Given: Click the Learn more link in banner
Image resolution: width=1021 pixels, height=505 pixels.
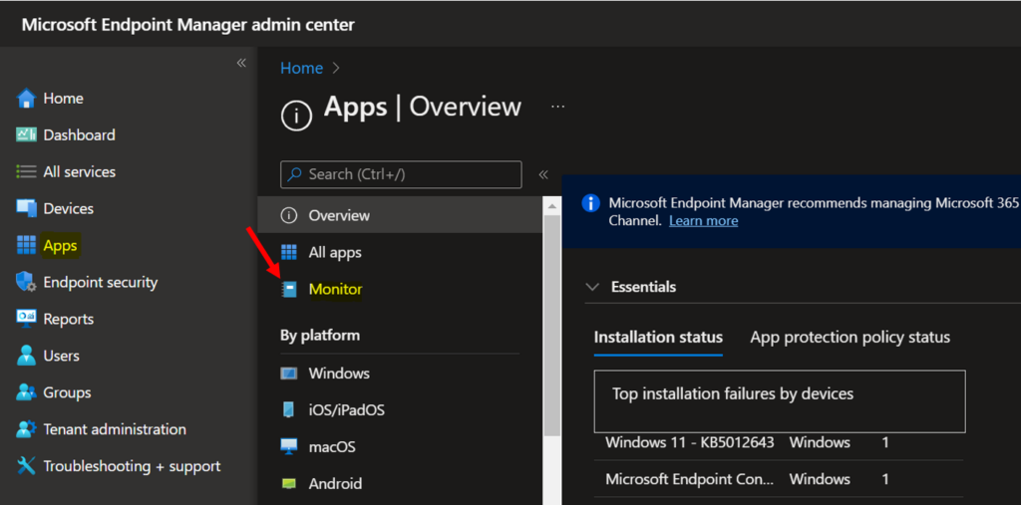Looking at the screenshot, I should click(x=703, y=220).
